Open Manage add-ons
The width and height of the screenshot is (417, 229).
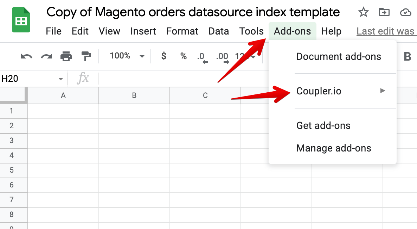(334, 148)
